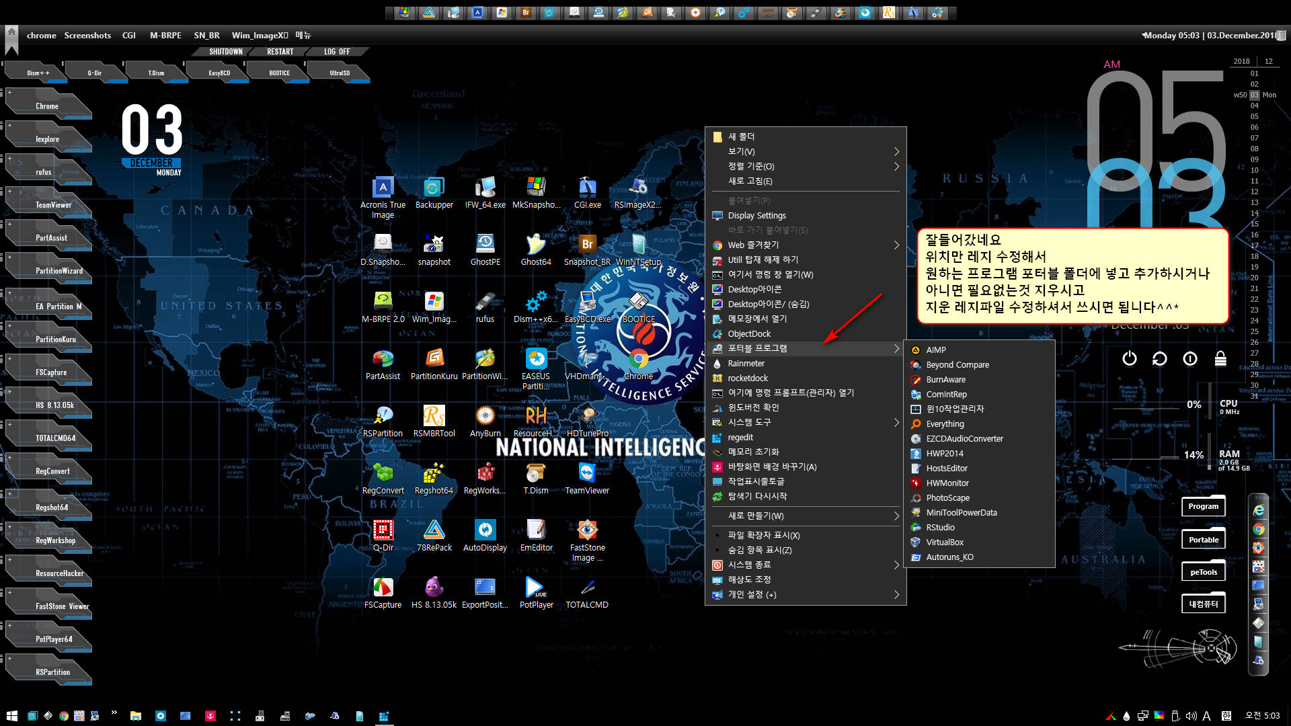Click the system clock 오전 5:03

(1262, 716)
